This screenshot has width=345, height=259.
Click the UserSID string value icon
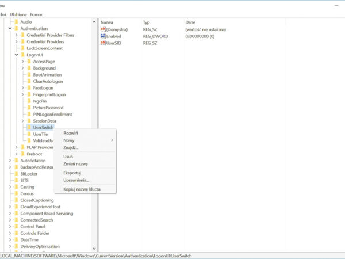click(103, 43)
